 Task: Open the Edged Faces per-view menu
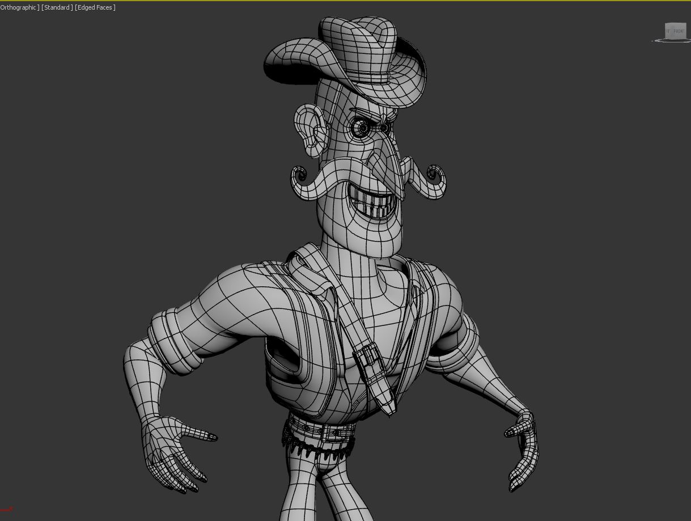coord(95,7)
